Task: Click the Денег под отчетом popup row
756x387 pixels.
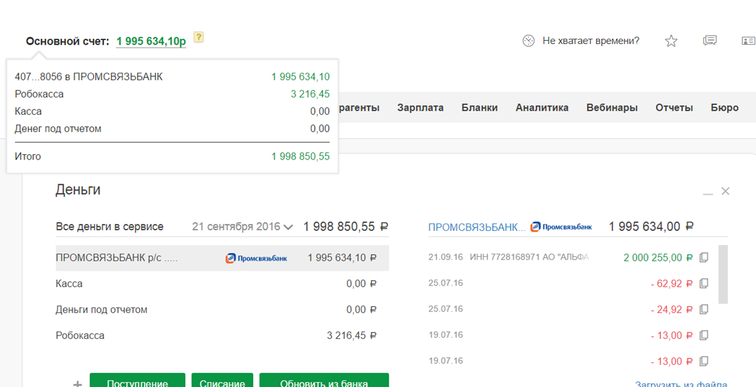Action: click(x=172, y=129)
